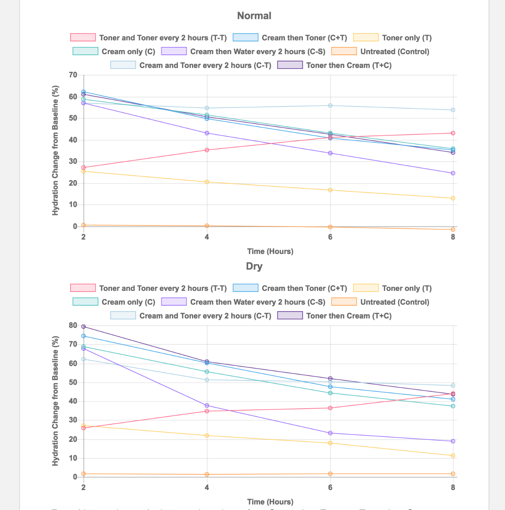
Task: Hide 'Cream then Toner (C+T)' label in Normal legend
Action: pos(304,38)
